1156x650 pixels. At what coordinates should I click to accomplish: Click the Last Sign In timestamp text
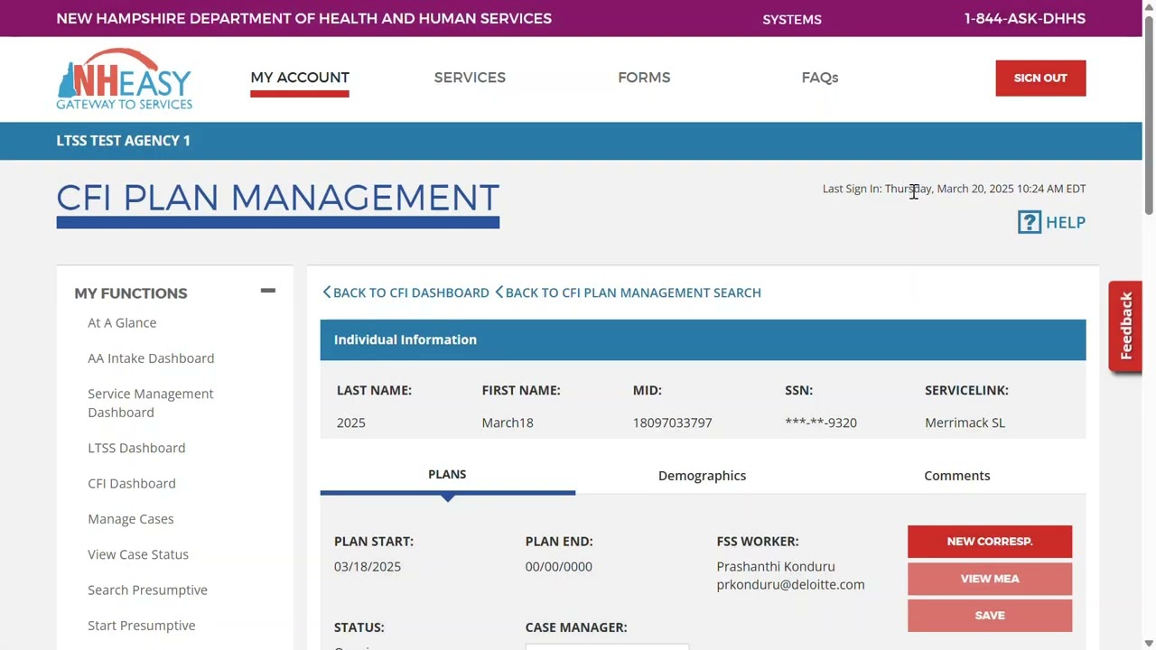(954, 189)
